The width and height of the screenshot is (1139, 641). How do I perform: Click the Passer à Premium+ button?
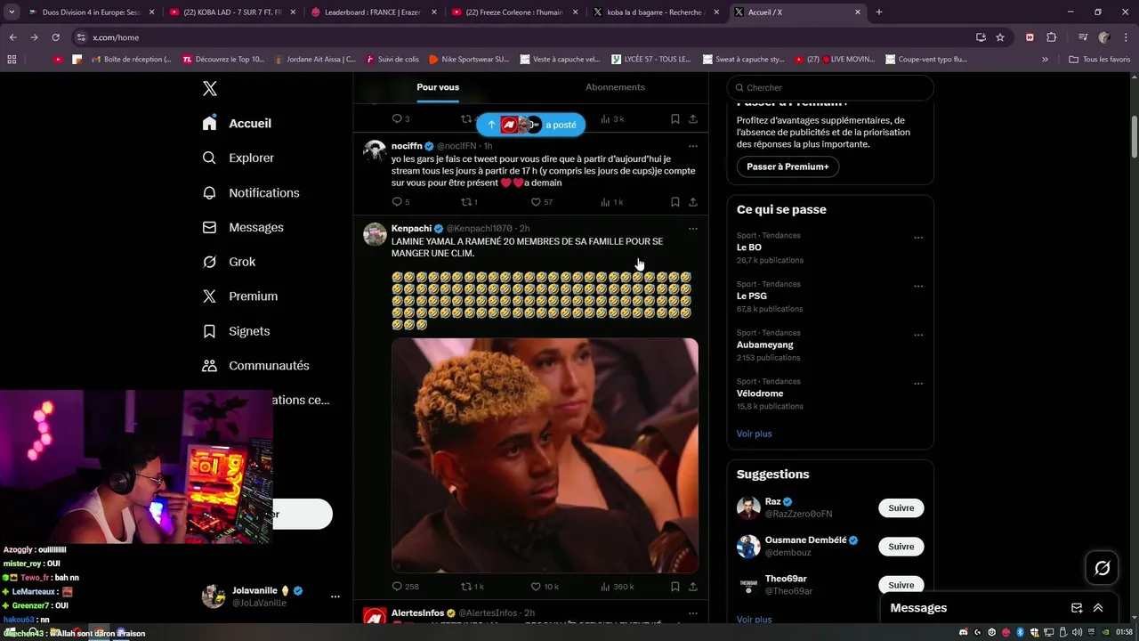coord(788,166)
